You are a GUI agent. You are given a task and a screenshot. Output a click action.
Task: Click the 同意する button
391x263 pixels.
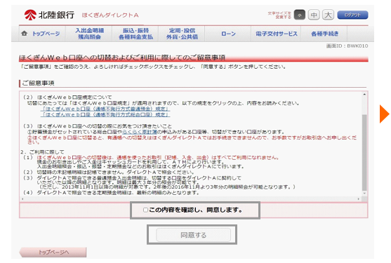[193, 235]
